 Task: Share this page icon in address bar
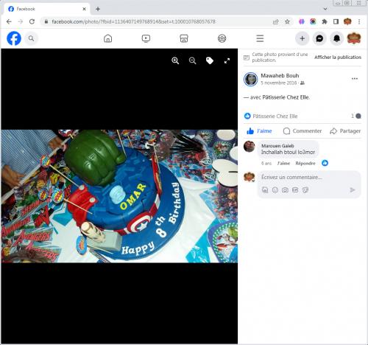click(x=276, y=21)
